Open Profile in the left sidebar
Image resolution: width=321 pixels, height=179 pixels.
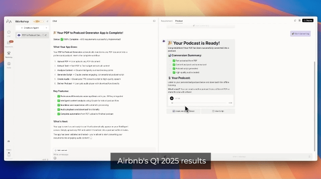pos(9,65)
